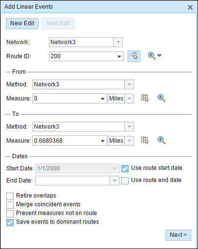Click the Start Date field showing 1/1/2000

click(73, 168)
